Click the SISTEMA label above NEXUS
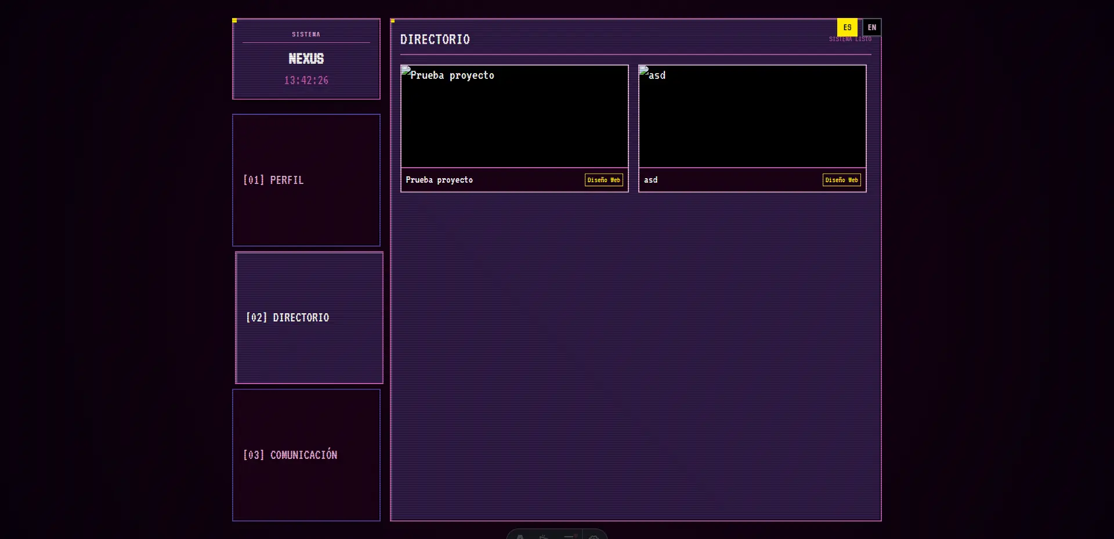The width and height of the screenshot is (1114, 539). click(x=306, y=34)
